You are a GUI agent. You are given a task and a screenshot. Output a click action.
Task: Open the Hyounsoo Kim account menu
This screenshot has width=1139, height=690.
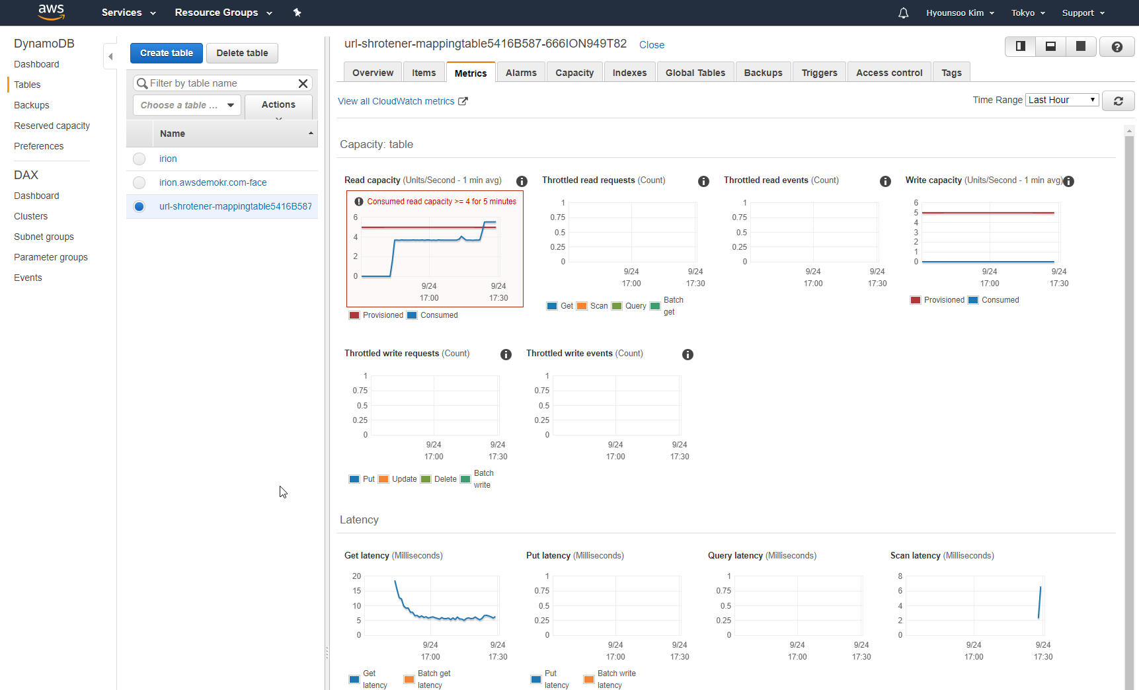960,13
